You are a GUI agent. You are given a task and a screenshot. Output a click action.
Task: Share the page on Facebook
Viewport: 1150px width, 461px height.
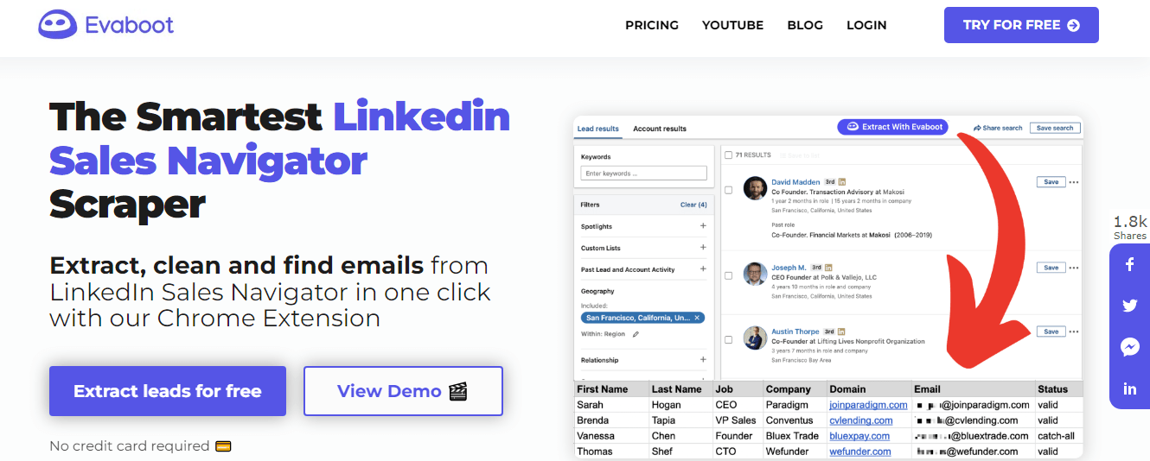[1129, 265]
